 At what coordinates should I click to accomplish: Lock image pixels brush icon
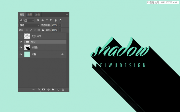click(x=31, y=30)
